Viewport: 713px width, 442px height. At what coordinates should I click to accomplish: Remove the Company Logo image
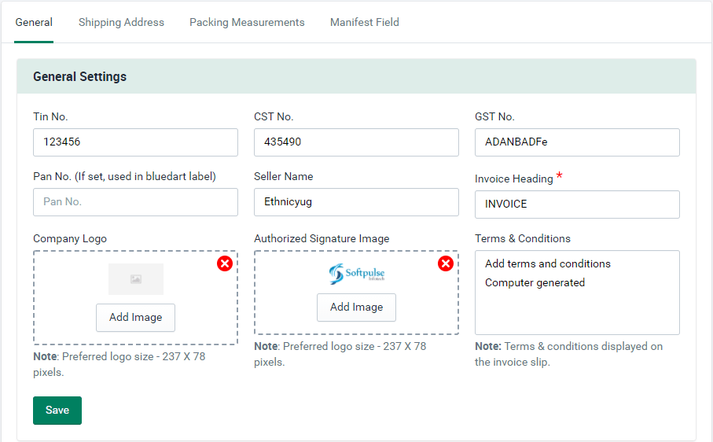tap(225, 263)
